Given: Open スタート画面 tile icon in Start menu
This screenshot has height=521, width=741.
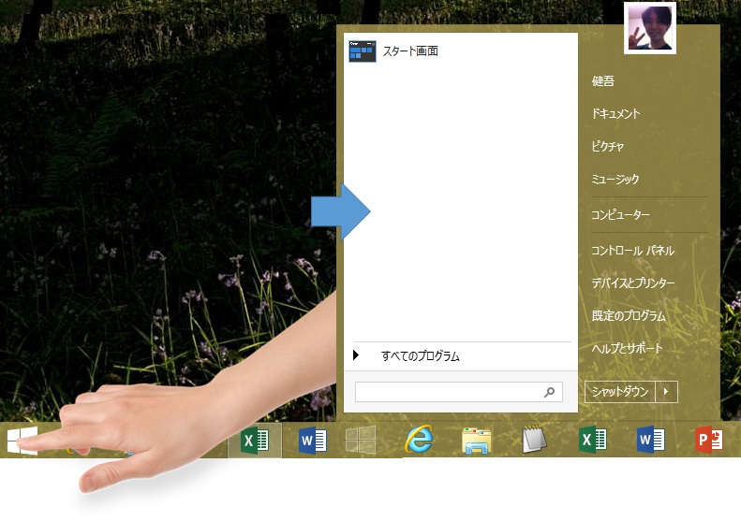Looking at the screenshot, I should [362, 51].
